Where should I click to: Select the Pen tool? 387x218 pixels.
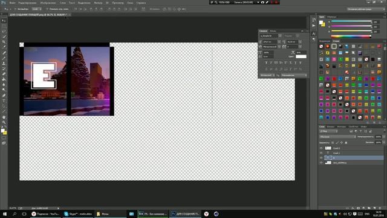coord(4,96)
